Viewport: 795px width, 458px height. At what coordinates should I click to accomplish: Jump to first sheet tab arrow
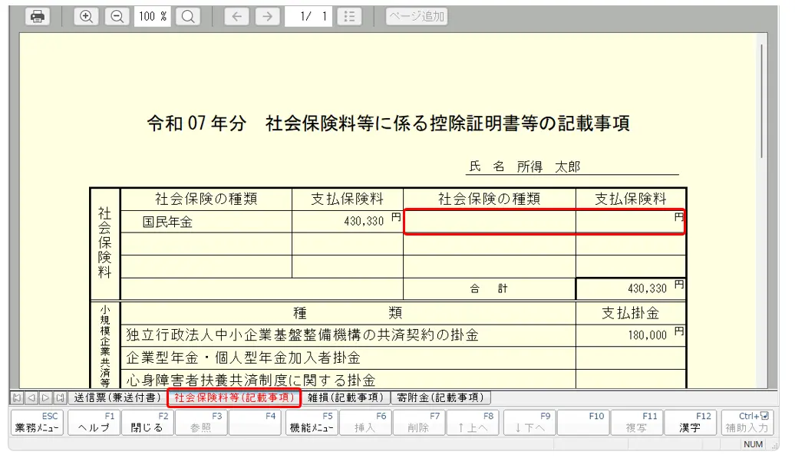point(17,397)
